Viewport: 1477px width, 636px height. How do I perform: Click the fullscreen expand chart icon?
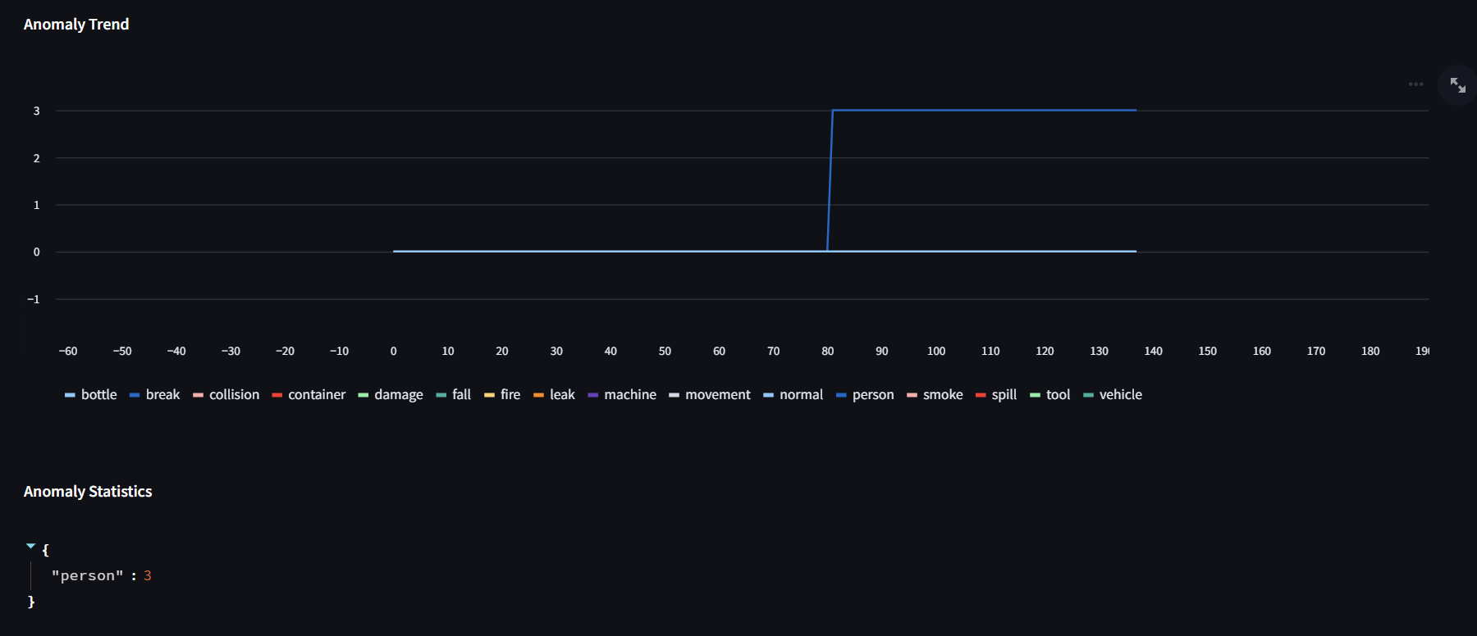pyautogui.click(x=1457, y=85)
